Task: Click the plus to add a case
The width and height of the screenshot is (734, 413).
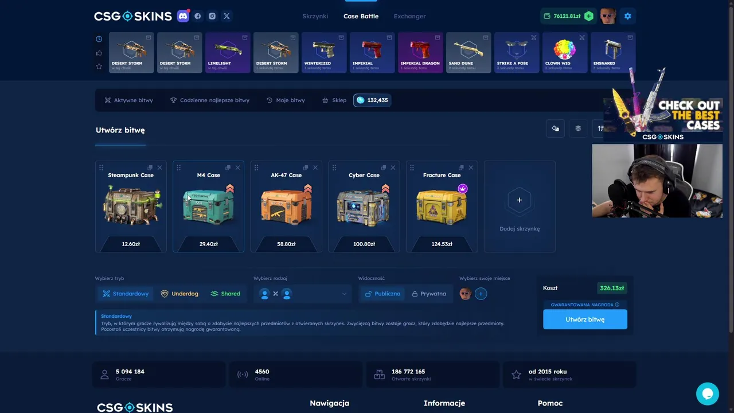Action: coord(520,200)
